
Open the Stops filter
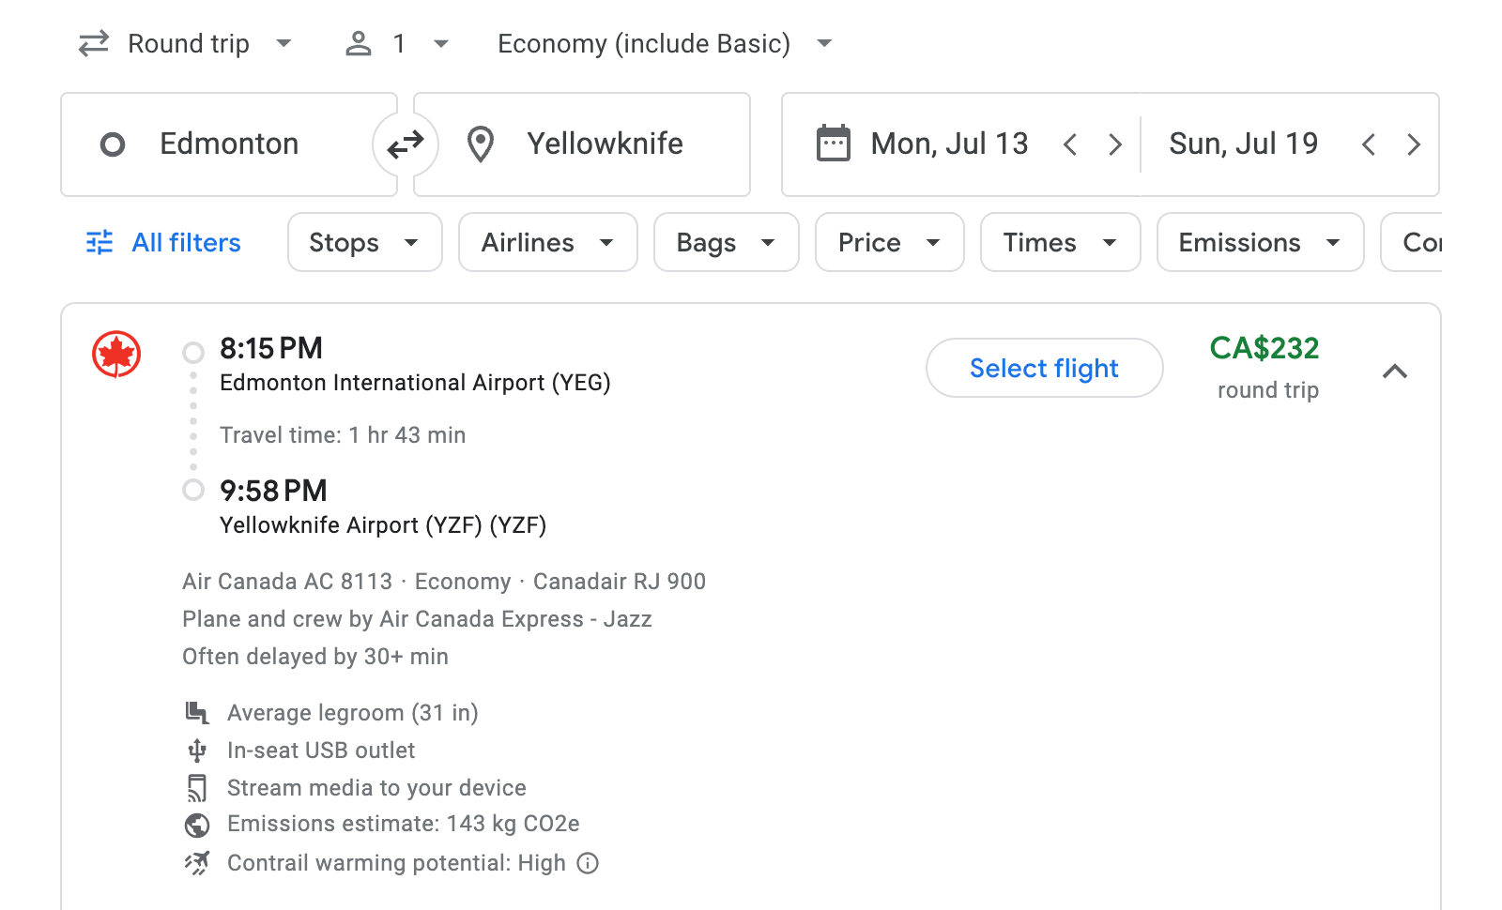[x=364, y=242]
